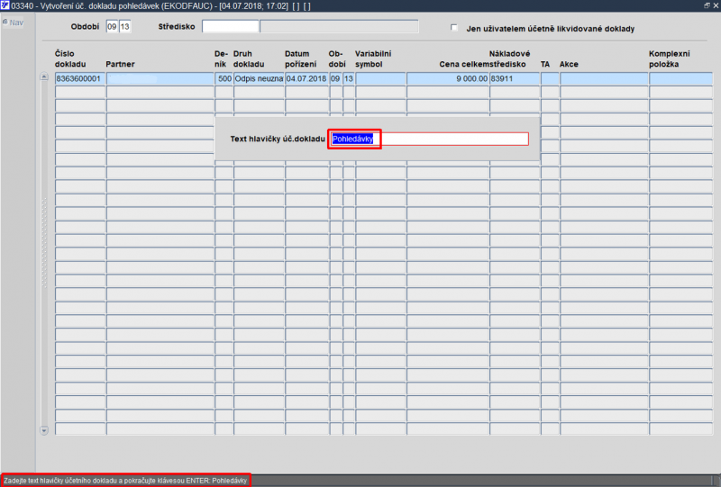Click the Text hlavičky úč.dokladu input field
Screen dimensions: 721x487
[430, 139]
